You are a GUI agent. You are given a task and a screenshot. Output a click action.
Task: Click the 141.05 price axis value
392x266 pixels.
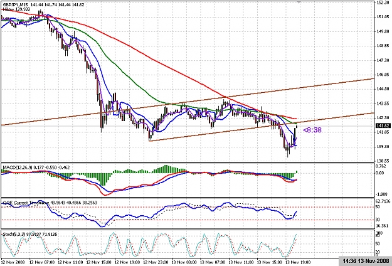tap(382, 132)
